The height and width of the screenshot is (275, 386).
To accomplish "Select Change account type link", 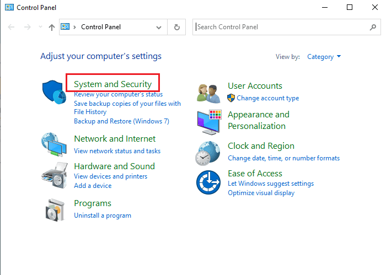I will click(x=268, y=98).
